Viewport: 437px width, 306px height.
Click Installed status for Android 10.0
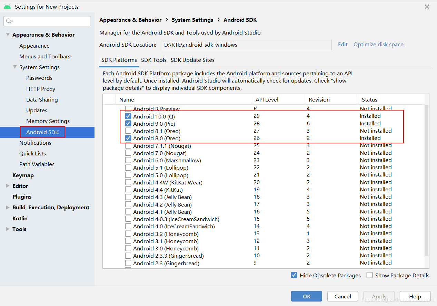(370, 116)
